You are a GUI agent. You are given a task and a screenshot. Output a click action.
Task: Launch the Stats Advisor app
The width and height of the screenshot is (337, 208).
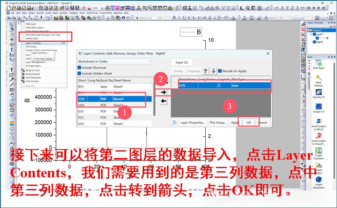point(318,81)
